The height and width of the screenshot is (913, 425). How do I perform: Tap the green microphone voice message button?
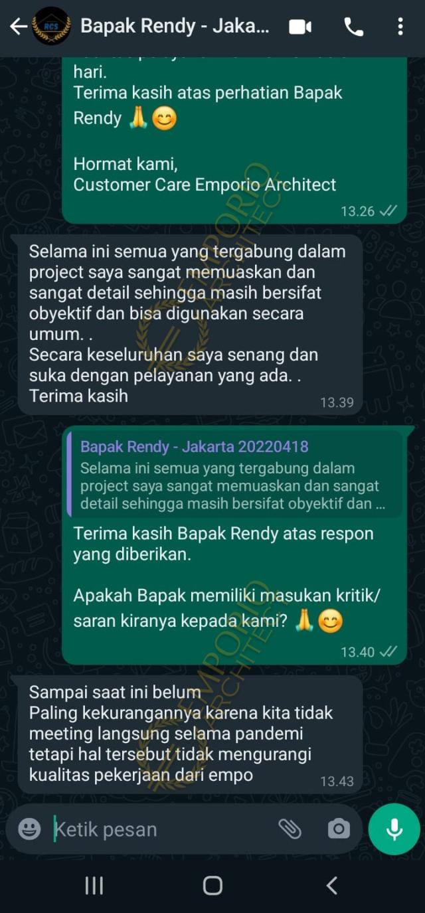pyautogui.click(x=394, y=829)
